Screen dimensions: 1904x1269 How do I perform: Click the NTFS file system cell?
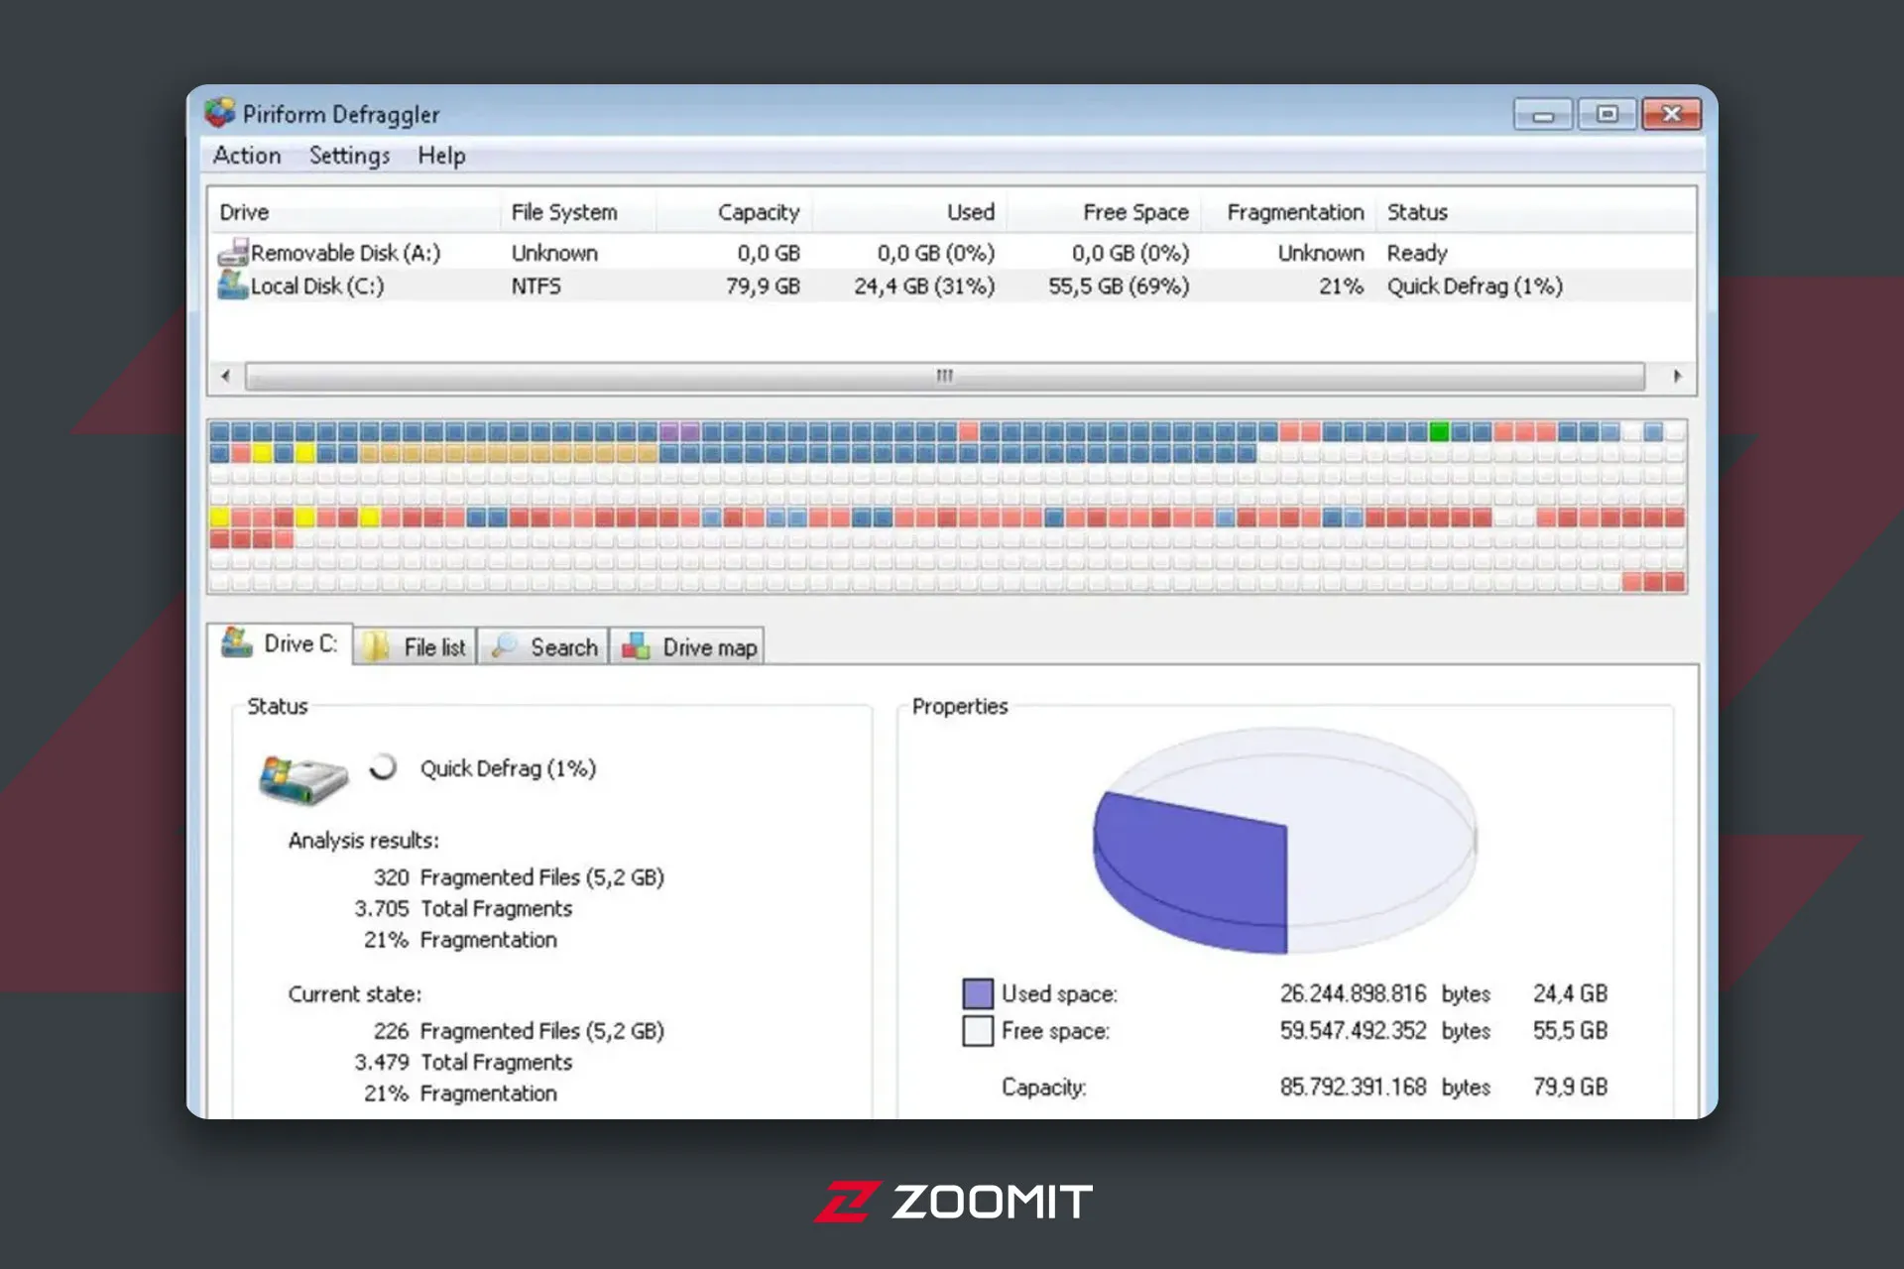tap(535, 286)
